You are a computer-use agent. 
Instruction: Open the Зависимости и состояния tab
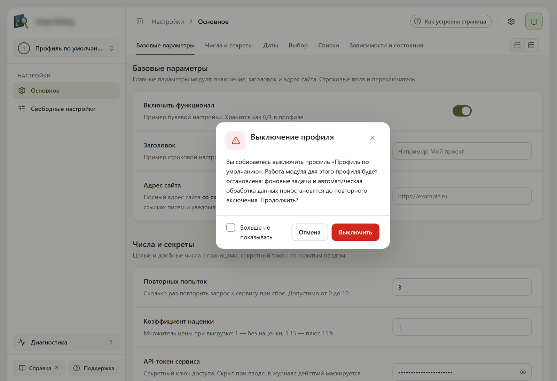click(x=386, y=46)
